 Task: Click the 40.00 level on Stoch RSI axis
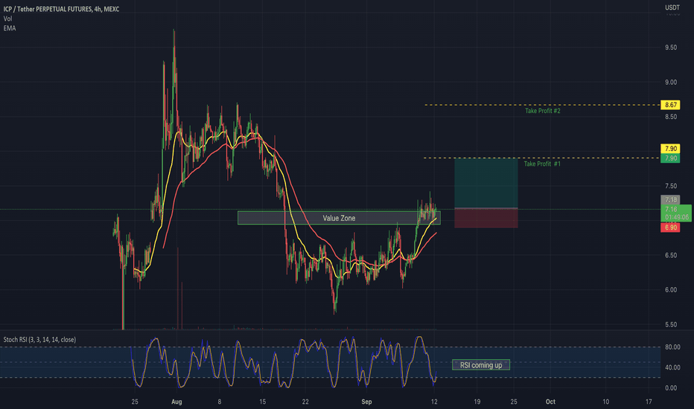(672, 367)
